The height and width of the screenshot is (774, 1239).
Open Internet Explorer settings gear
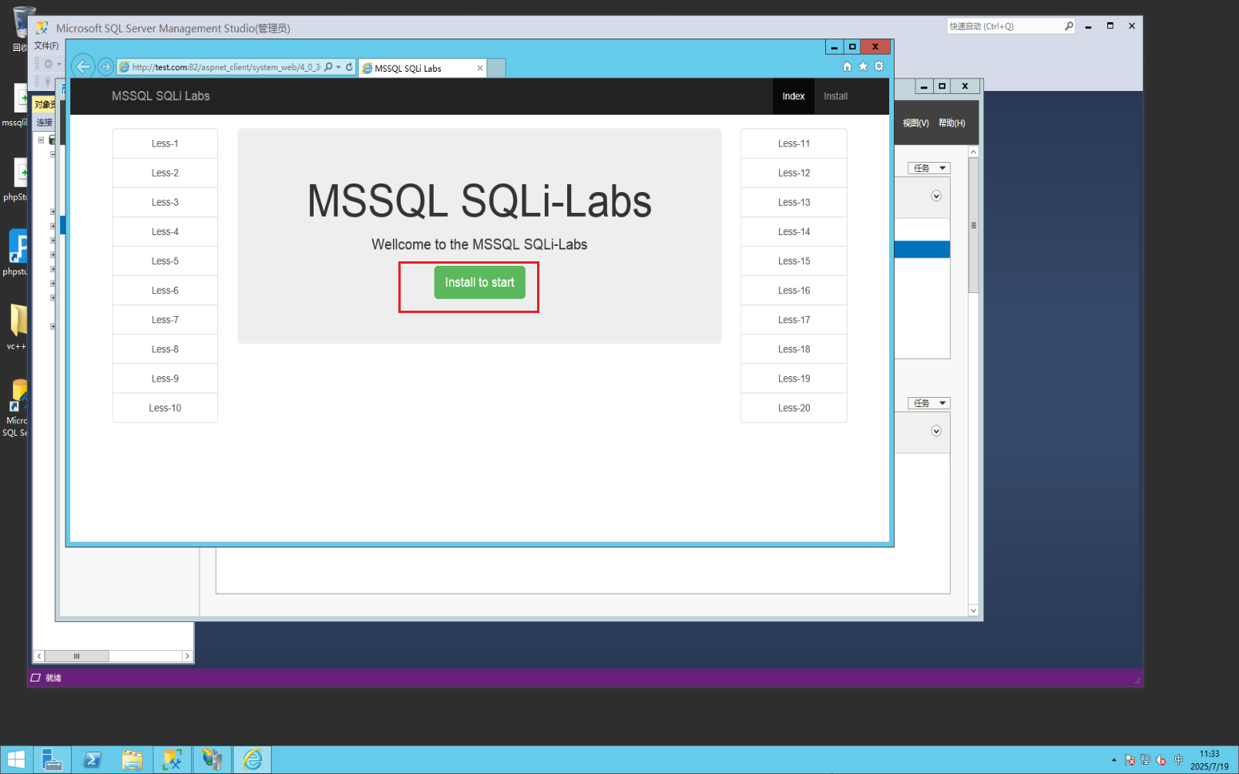pos(879,66)
